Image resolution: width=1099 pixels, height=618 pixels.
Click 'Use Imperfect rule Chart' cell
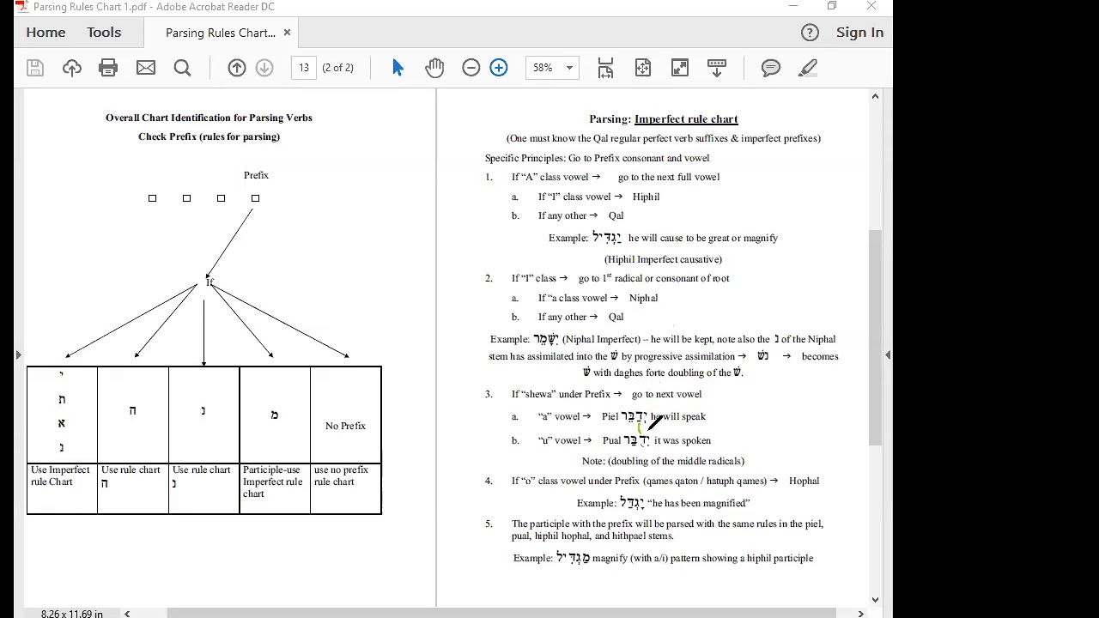point(62,488)
